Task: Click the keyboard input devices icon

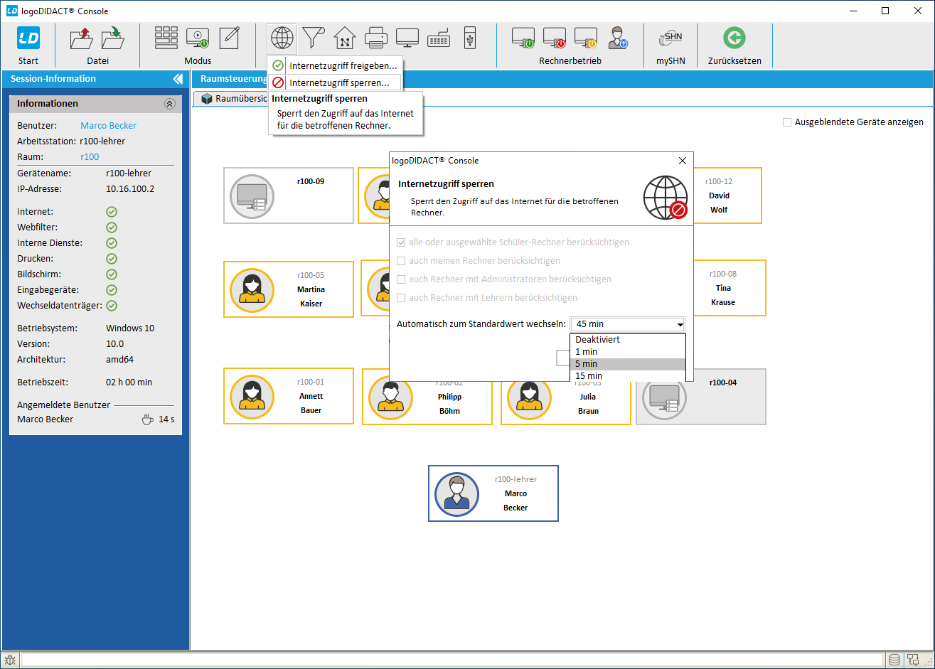Action: pyautogui.click(x=439, y=37)
